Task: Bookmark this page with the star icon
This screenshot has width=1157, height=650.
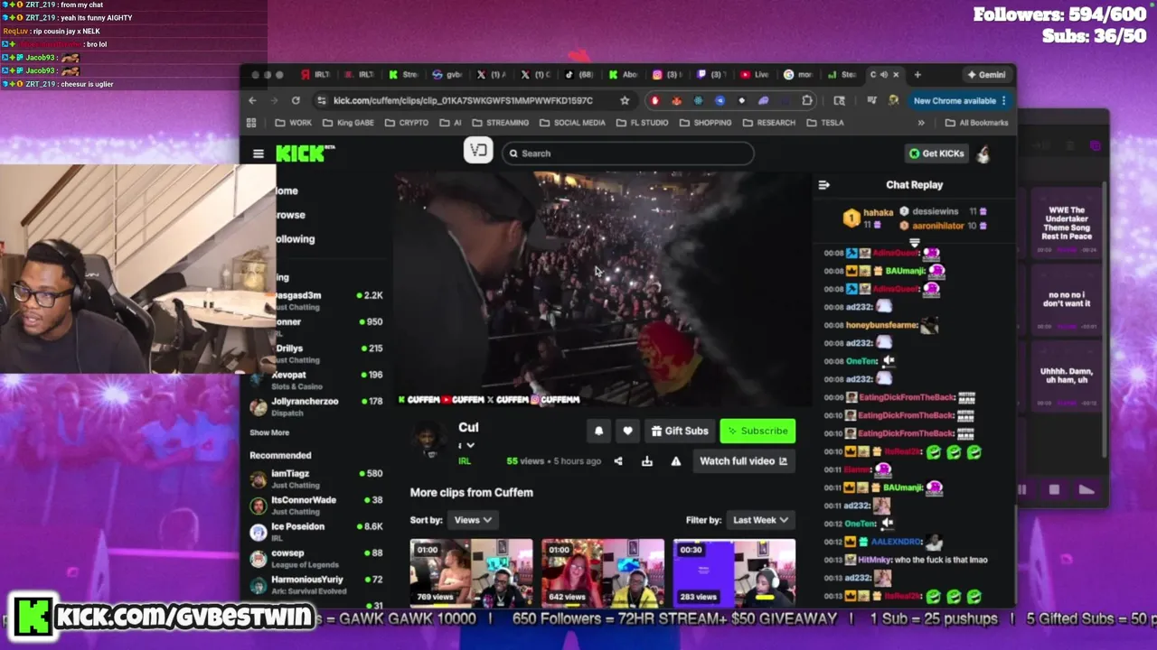Action: (x=625, y=100)
